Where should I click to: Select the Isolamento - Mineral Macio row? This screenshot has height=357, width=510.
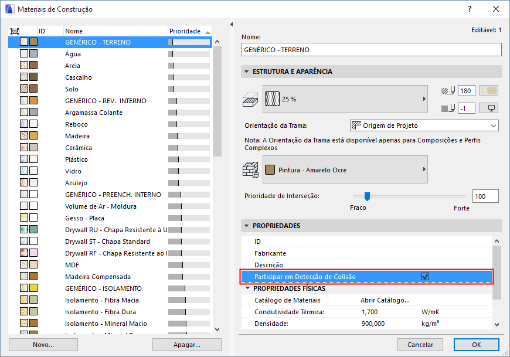(x=110, y=324)
